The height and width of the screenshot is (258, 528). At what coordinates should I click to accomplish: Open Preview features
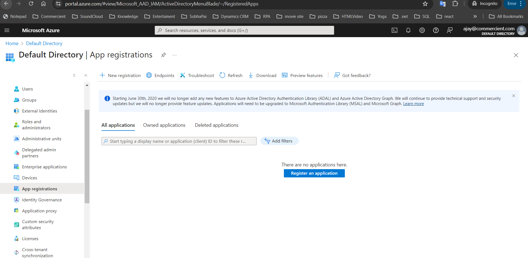(x=302, y=75)
